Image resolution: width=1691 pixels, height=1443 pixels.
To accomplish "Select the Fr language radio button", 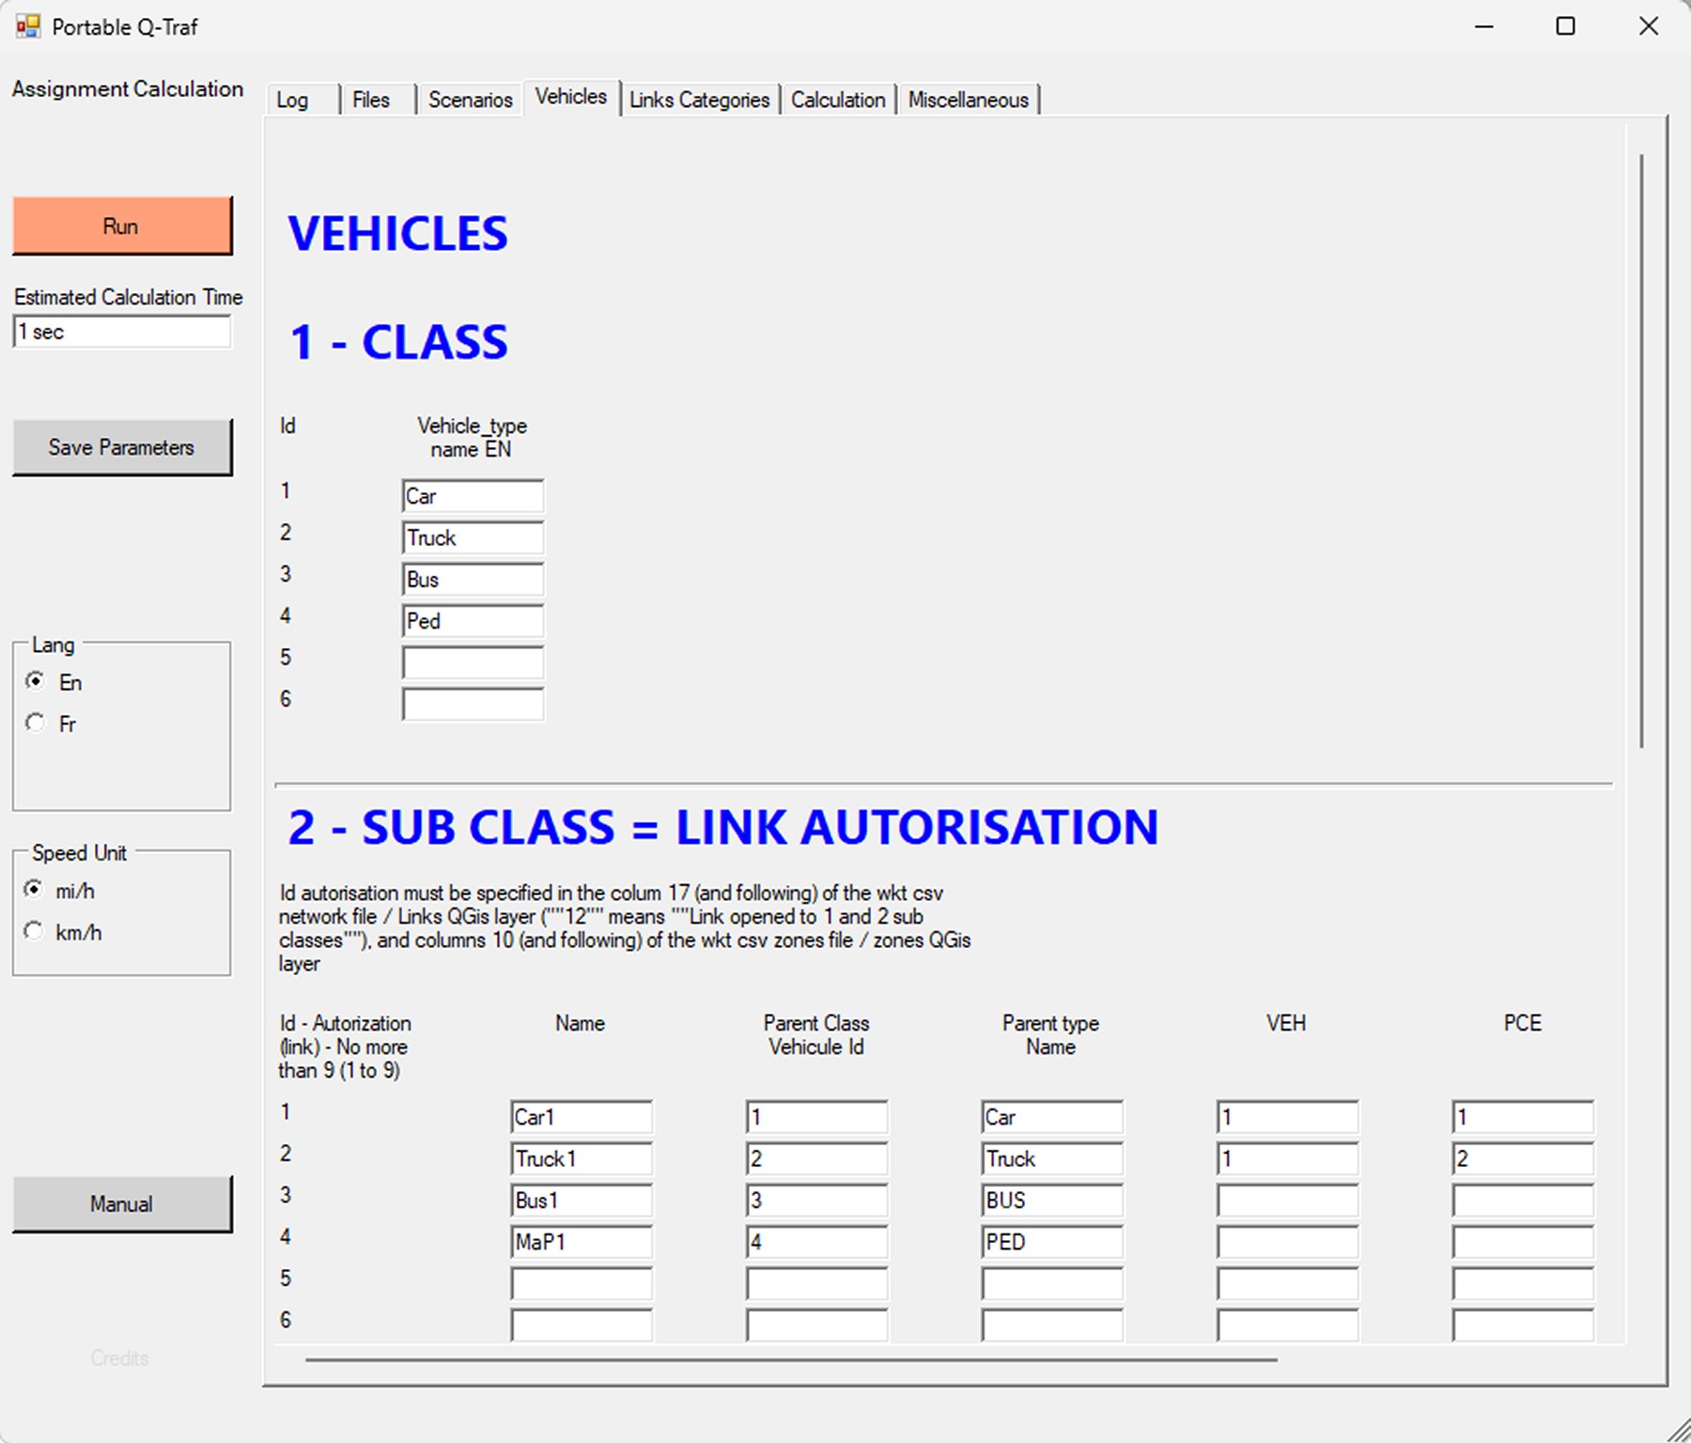I will [35, 722].
